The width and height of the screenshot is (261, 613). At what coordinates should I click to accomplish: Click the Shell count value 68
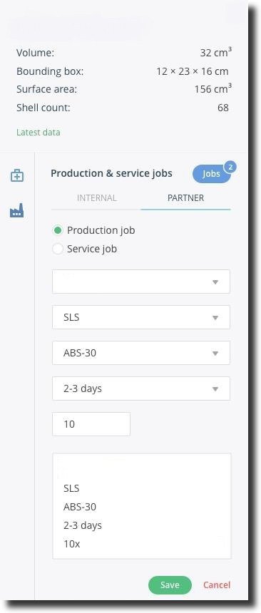(223, 108)
